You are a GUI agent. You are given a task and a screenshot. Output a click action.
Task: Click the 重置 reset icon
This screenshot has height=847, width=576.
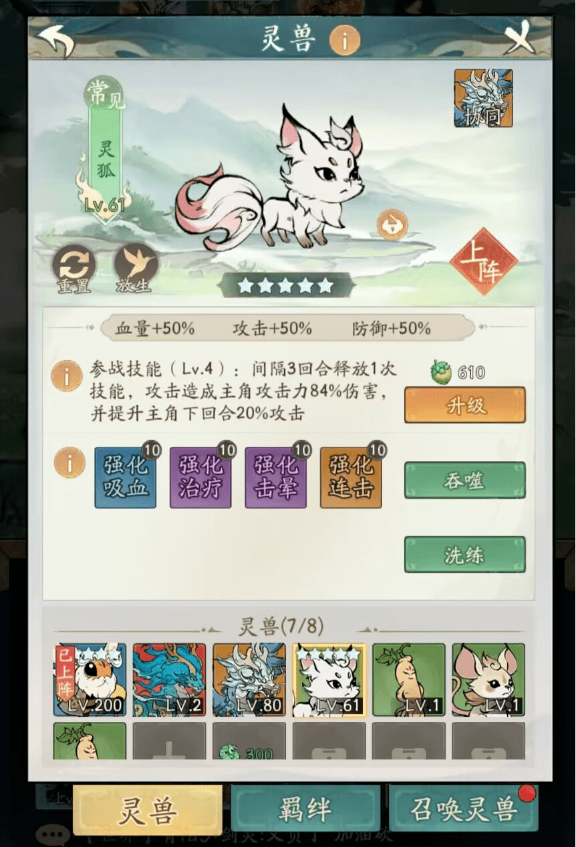(74, 265)
